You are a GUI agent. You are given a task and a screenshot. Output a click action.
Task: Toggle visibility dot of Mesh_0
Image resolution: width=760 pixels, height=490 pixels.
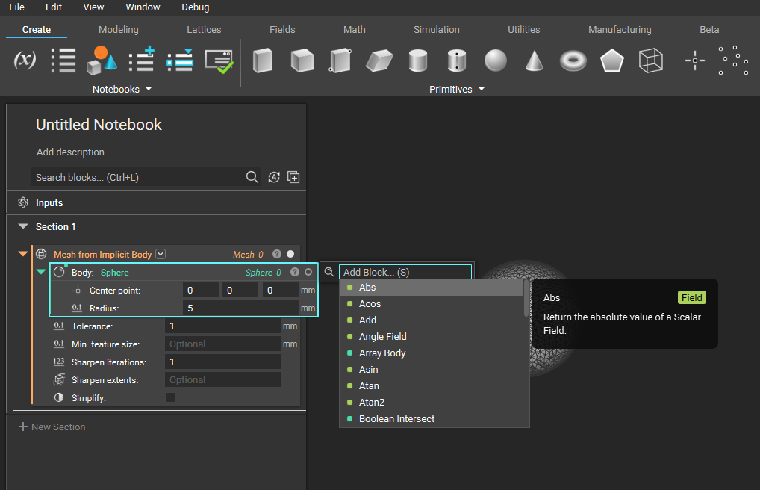click(290, 254)
